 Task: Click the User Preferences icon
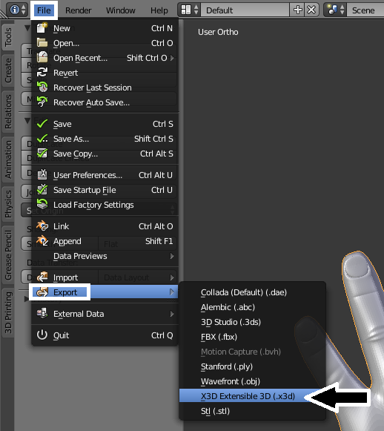42,175
